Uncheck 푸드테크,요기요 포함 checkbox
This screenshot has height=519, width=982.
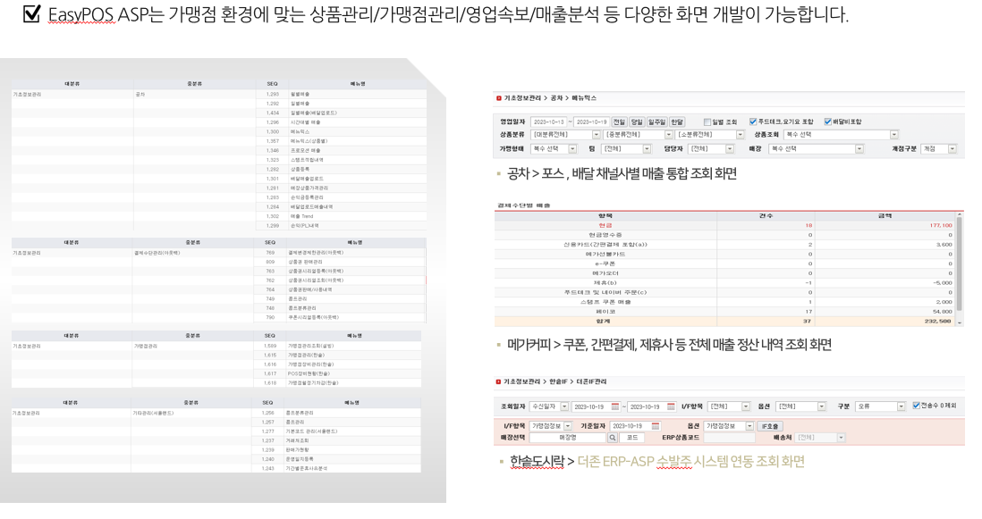pos(753,122)
